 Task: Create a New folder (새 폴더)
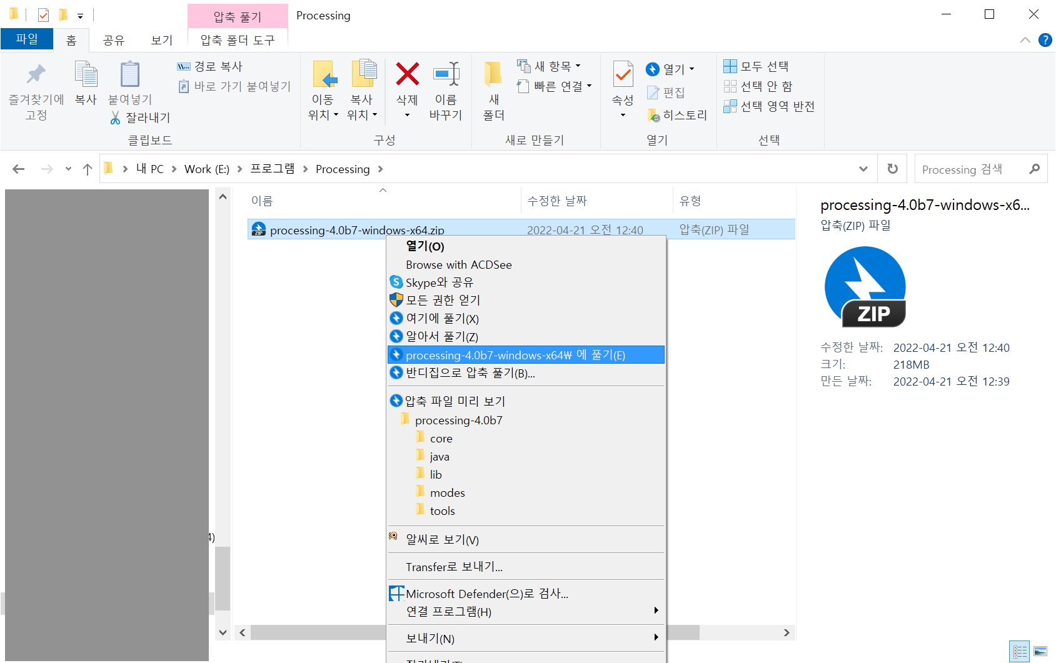pos(493,91)
